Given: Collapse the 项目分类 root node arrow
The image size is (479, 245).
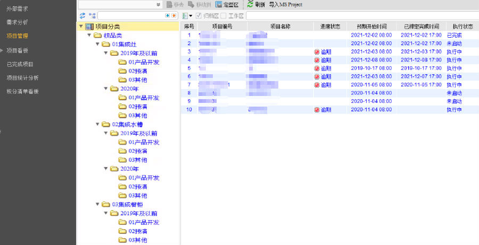Looking at the screenshot, I should pos(81,27).
